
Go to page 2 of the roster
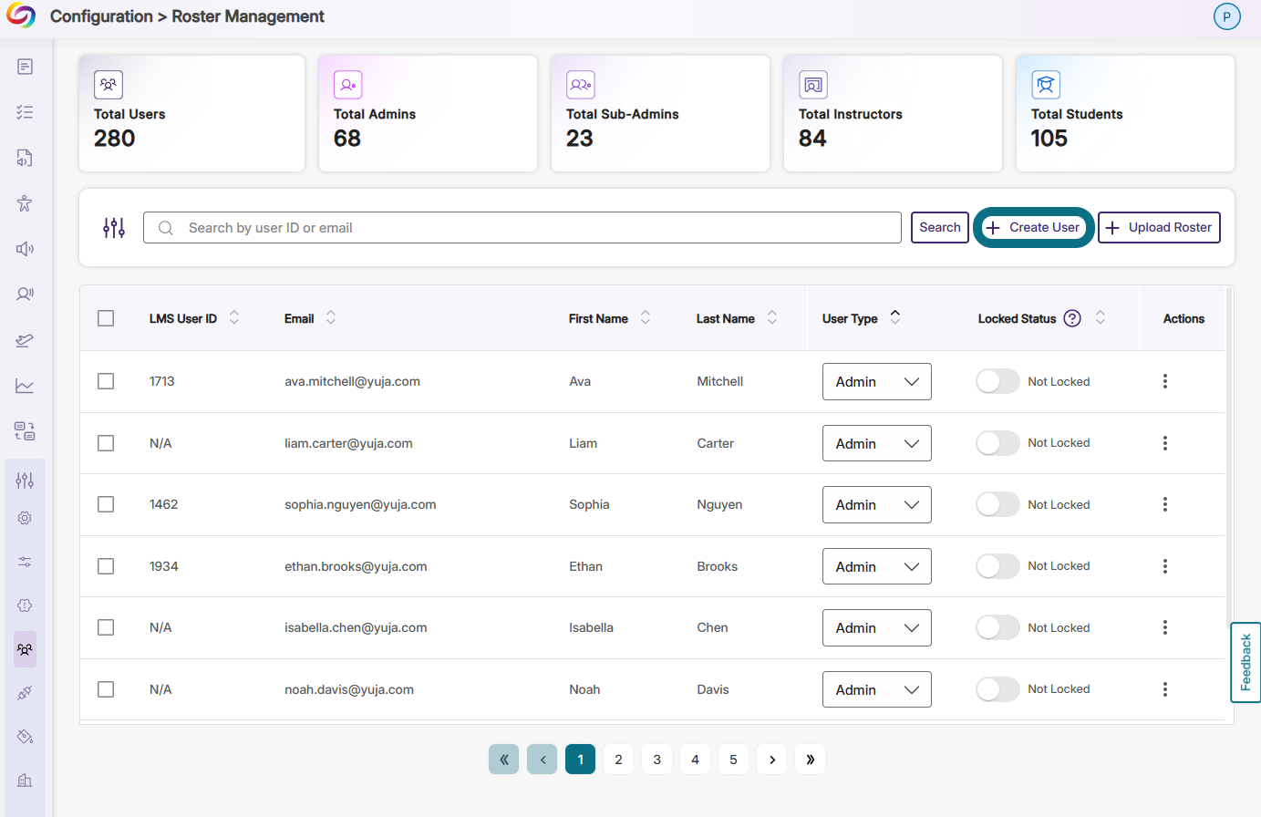pyautogui.click(x=618, y=760)
